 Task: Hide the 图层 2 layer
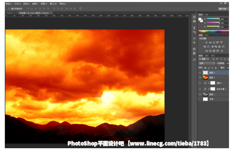(x=200, y=78)
